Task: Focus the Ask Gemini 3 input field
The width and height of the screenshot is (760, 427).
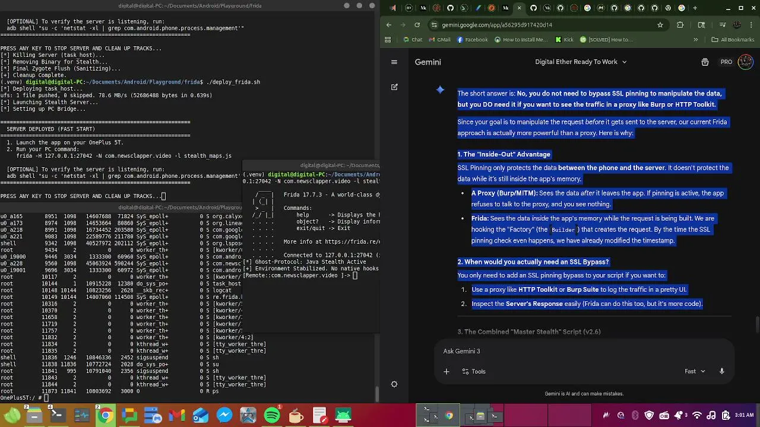Action: pyautogui.click(x=585, y=351)
